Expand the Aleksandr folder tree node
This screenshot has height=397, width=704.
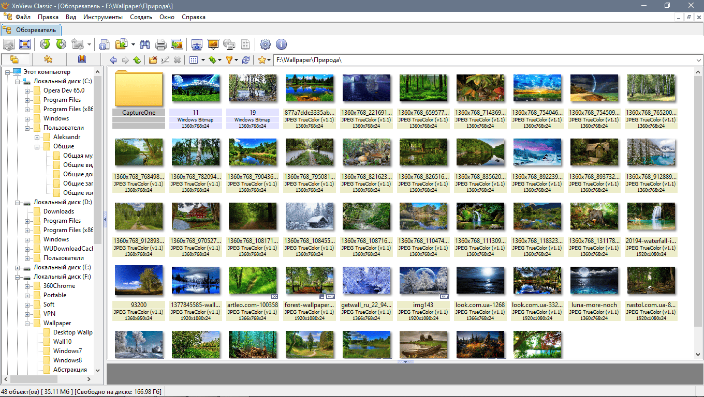(x=37, y=138)
